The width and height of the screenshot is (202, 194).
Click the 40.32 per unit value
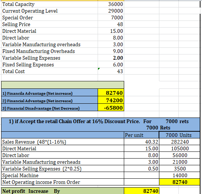(141, 142)
